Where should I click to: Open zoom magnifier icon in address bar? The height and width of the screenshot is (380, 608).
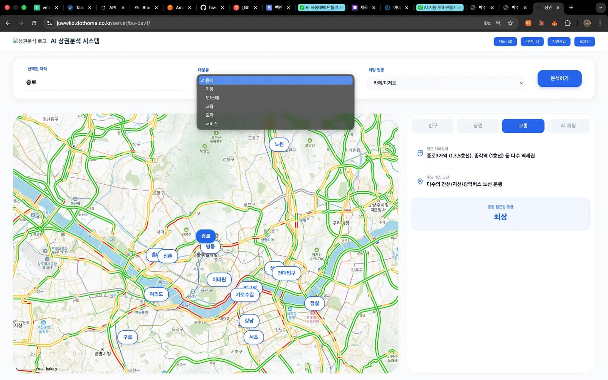click(x=499, y=23)
